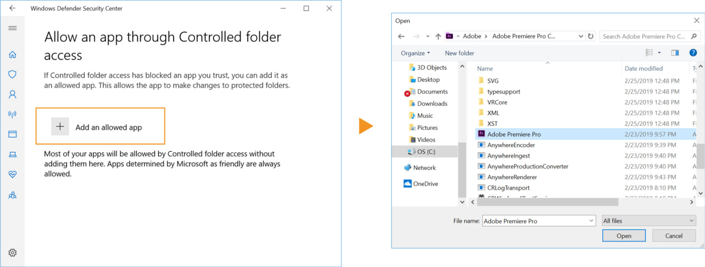Go back in Windows Defender Security Center
This screenshot has width=705, height=267.
click(x=12, y=8)
